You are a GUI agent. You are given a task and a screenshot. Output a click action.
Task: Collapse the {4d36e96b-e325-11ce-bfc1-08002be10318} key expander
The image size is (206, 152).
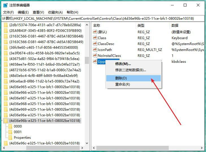[2, 120]
